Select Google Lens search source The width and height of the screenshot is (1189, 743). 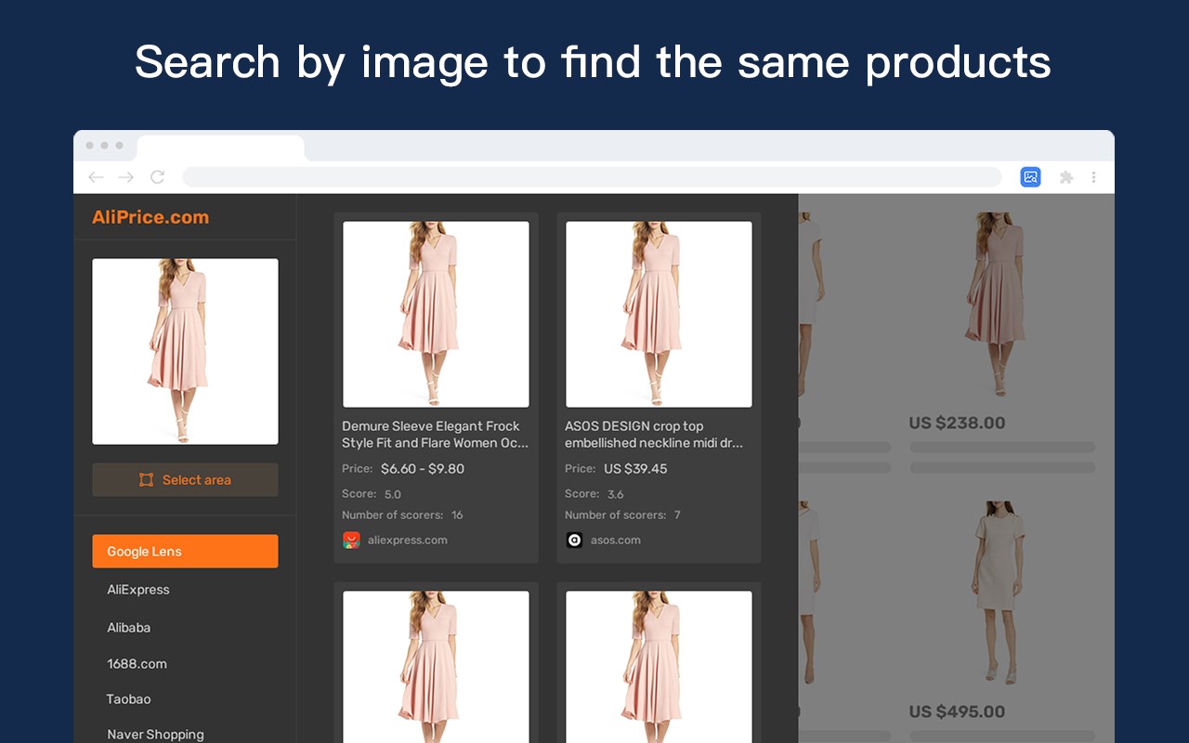[x=185, y=551]
